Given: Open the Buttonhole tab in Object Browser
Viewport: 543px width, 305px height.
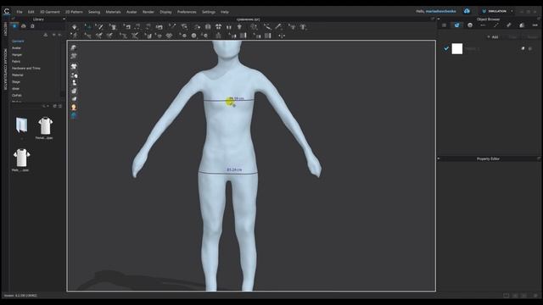Looking at the screenshot, I should pos(483,25).
